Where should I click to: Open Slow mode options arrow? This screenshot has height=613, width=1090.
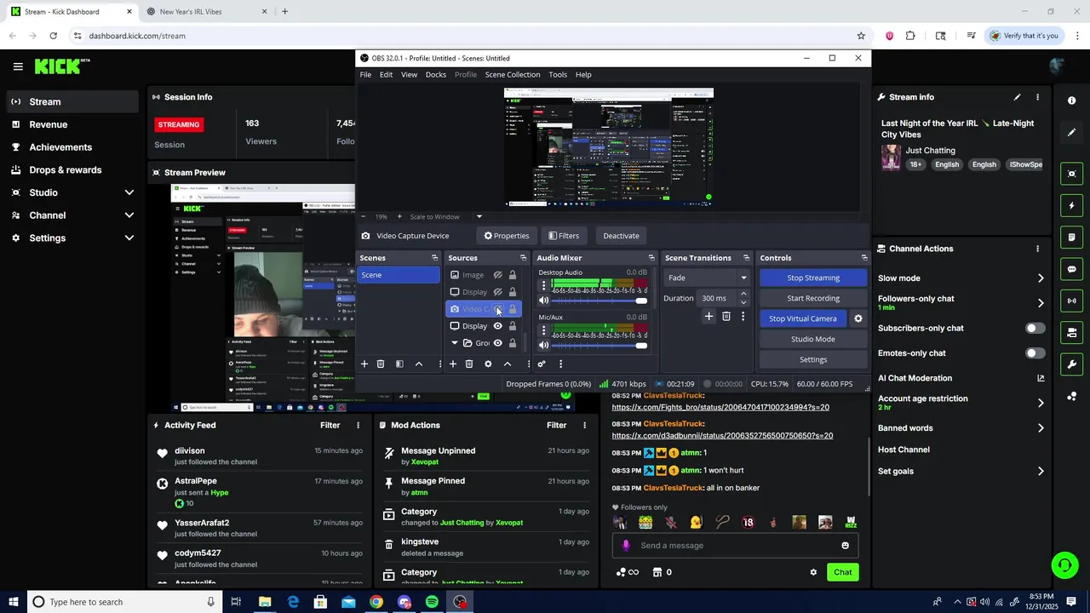point(1041,278)
